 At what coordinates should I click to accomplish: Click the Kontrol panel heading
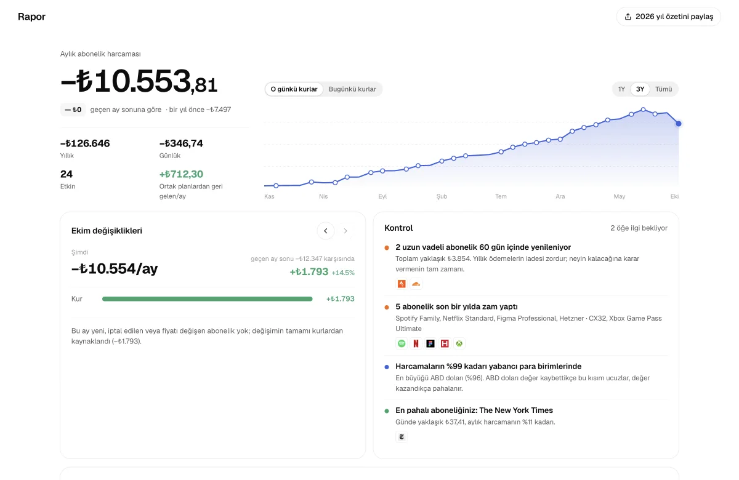point(398,228)
